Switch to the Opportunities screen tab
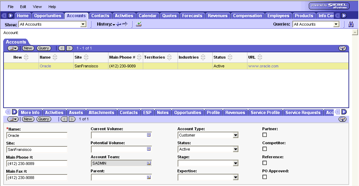The width and height of the screenshot is (359, 186). (x=48, y=16)
